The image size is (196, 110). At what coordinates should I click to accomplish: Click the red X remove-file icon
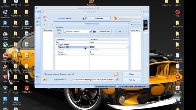coord(44,24)
